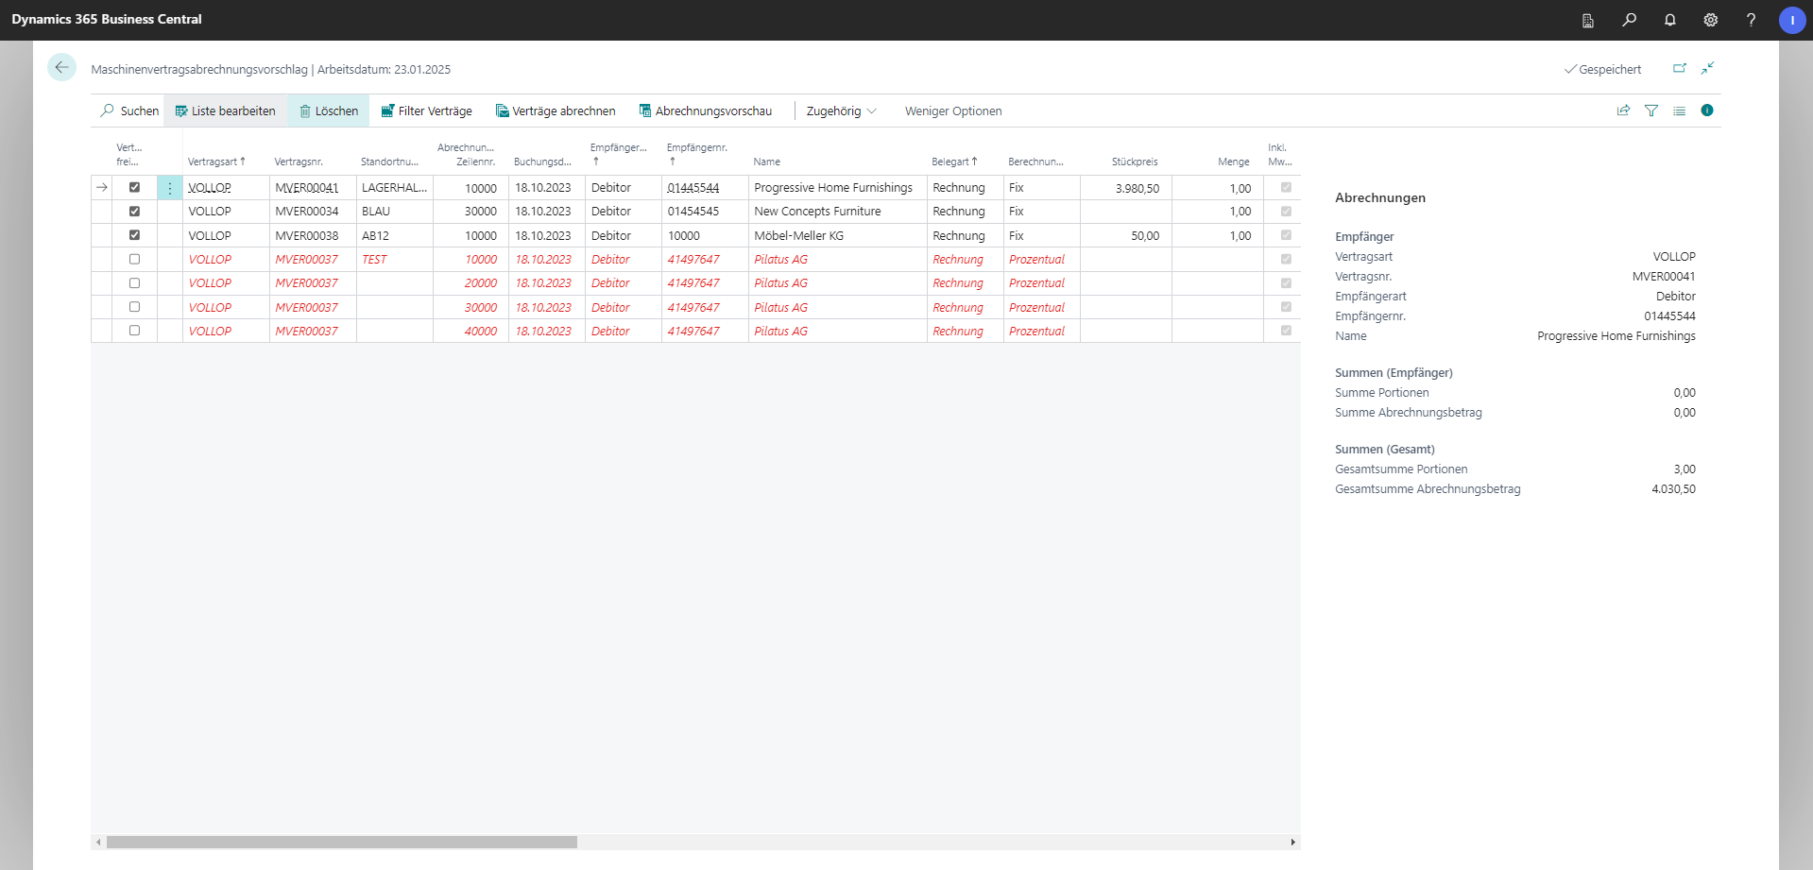The width and height of the screenshot is (1813, 870).
Task: Uncheck the checkbox for MVER00041 row
Action: tap(134, 188)
